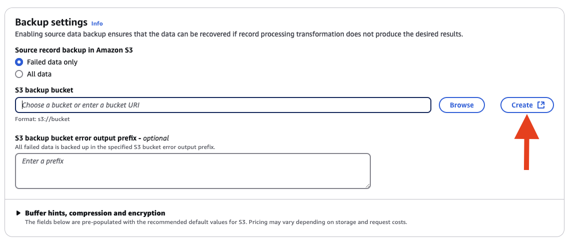Grab the prefix textarea resize handle corner
Viewport: 572px width, 243px height.
click(368, 186)
